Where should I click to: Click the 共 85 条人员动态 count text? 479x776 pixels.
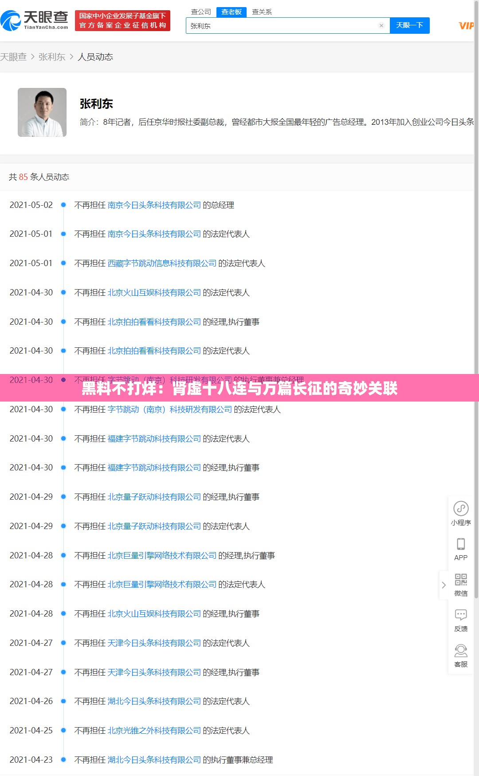39,177
